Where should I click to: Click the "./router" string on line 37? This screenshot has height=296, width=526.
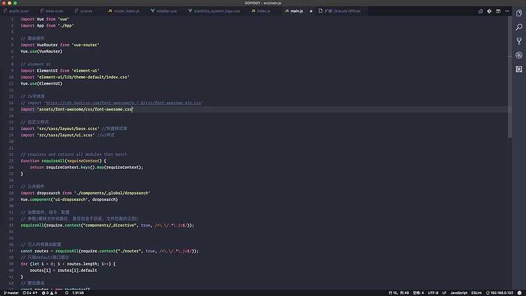pos(129,251)
